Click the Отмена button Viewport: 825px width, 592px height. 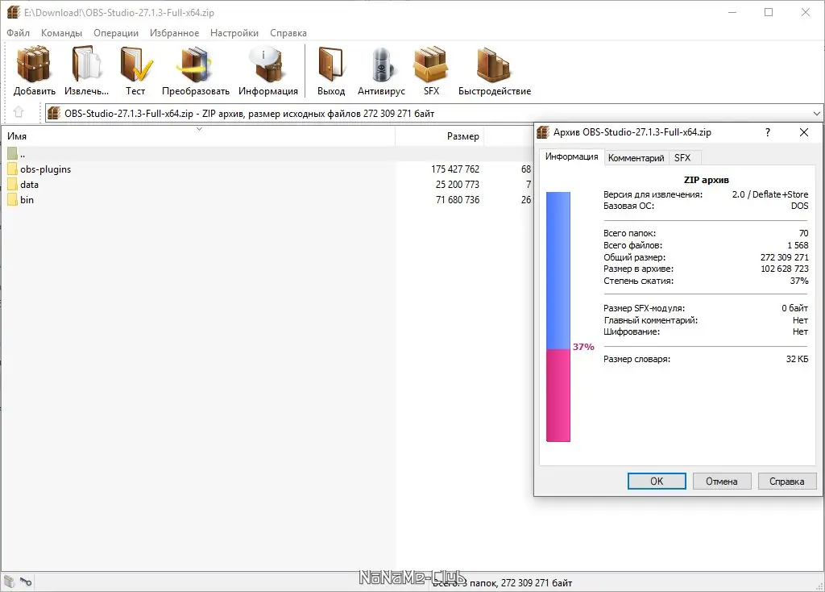pos(721,481)
